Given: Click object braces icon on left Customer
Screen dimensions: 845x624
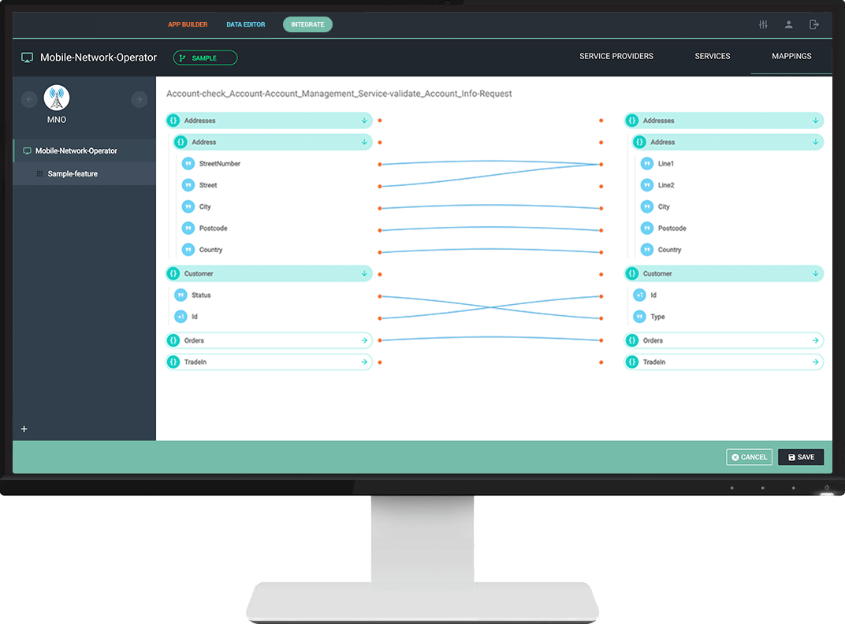Looking at the screenshot, I should (173, 273).
